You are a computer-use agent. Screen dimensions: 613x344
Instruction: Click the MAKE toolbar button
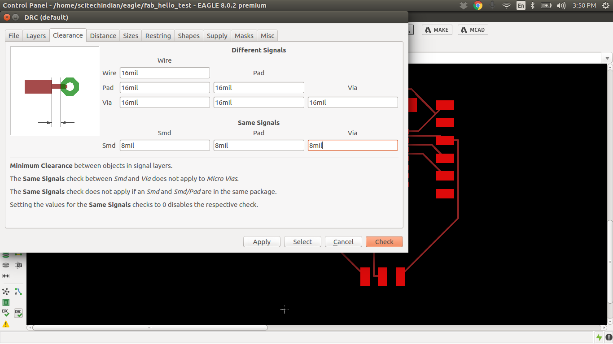pyautogui.click(x=437, y=30)
